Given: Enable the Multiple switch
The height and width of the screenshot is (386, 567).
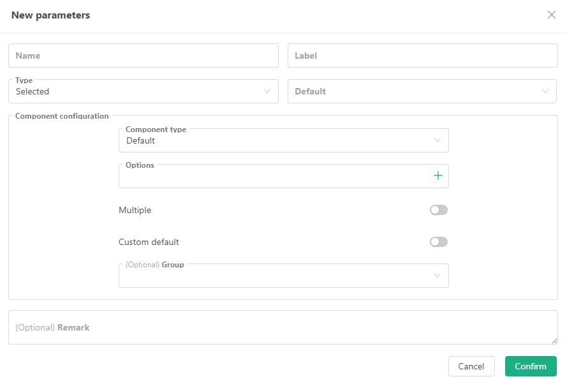Looking at the screenshot, I should coord(439,210).
